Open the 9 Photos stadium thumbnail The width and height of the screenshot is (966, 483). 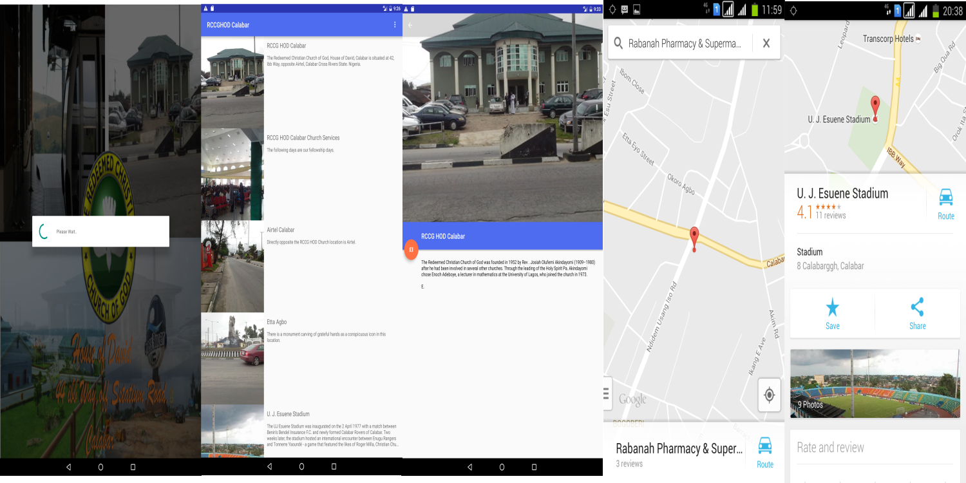click(873, 384)
